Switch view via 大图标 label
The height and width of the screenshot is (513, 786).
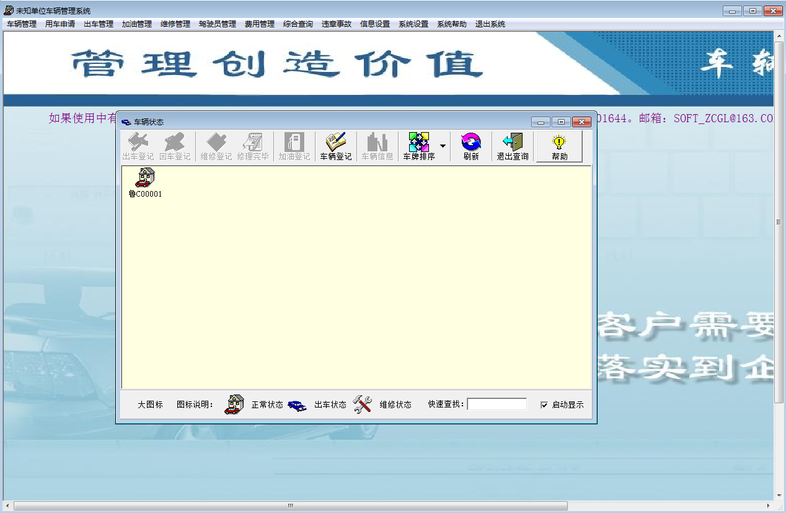[150, 404]
